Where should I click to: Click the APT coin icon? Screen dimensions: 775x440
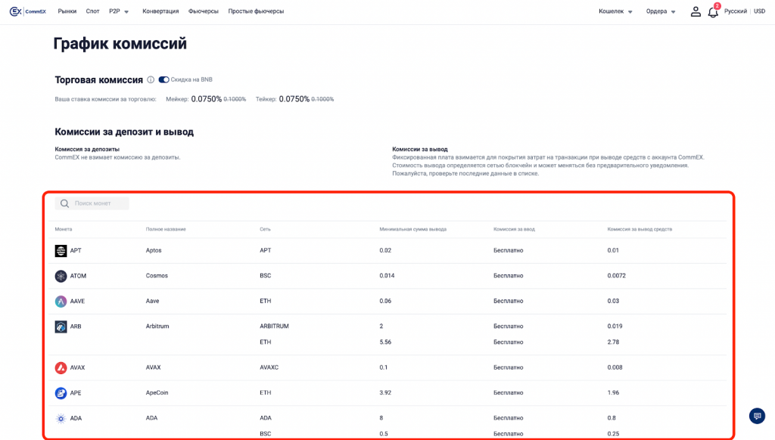pos(61,251)
